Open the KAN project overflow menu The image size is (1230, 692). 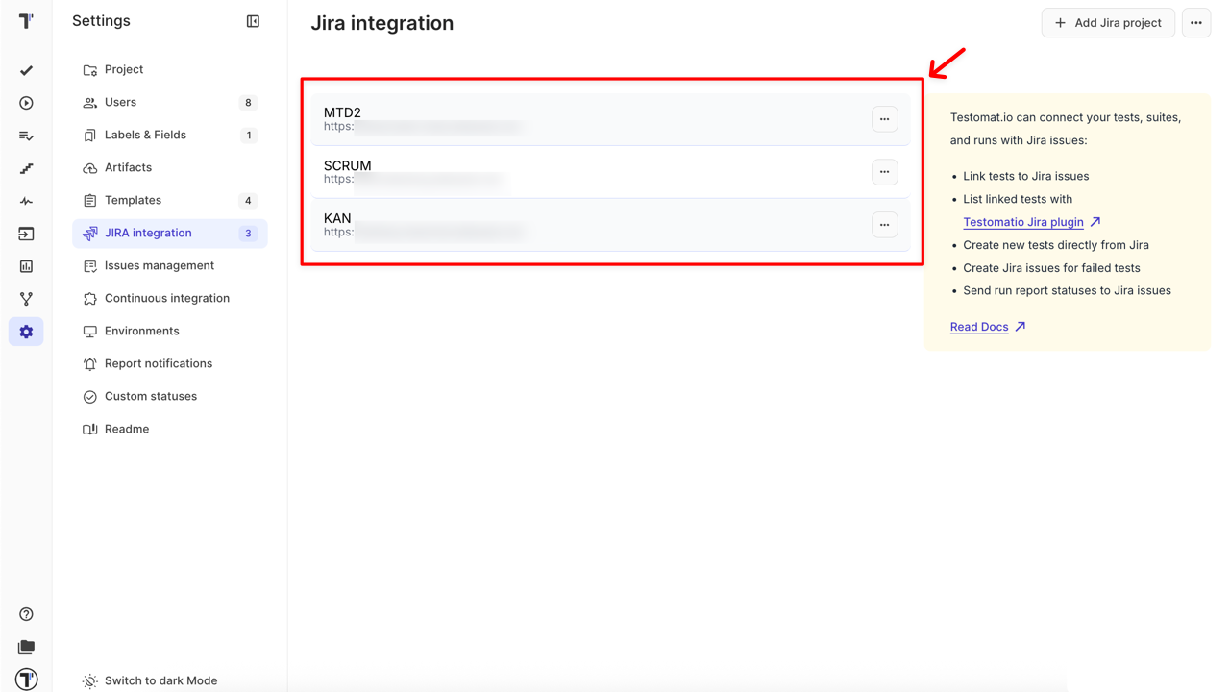(884, 224)
